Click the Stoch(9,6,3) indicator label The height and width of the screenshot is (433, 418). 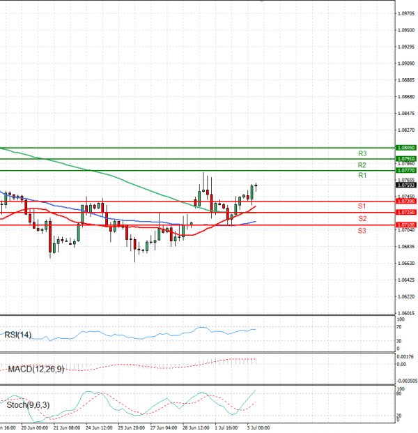tap(28, 405)
